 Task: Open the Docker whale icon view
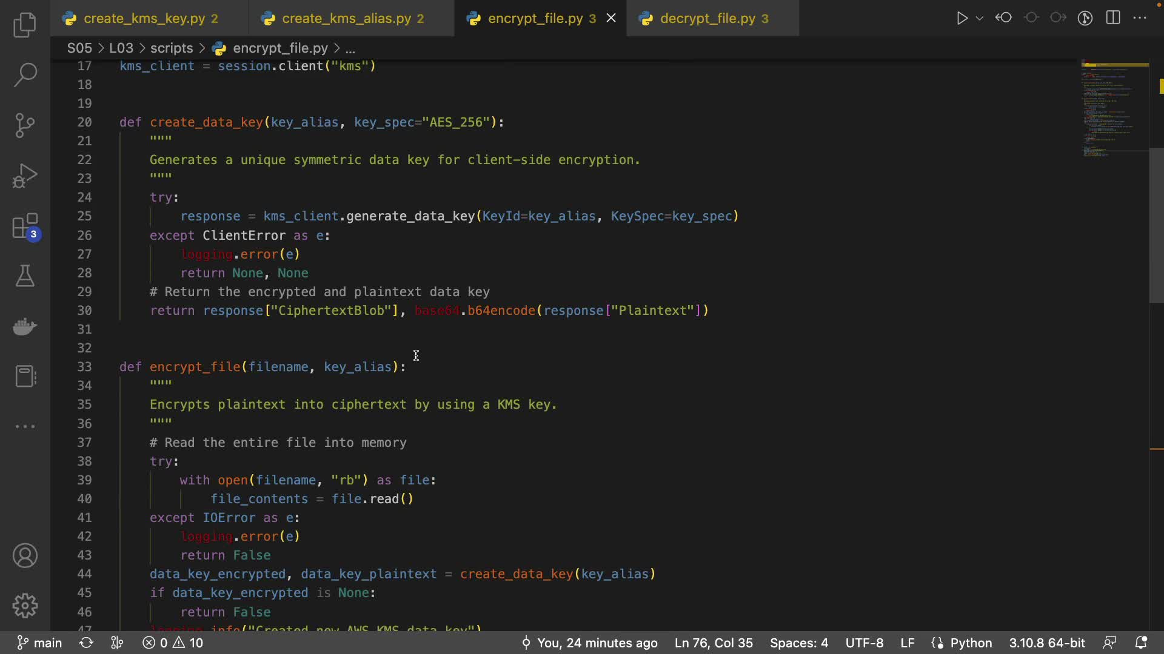(25, 326)
